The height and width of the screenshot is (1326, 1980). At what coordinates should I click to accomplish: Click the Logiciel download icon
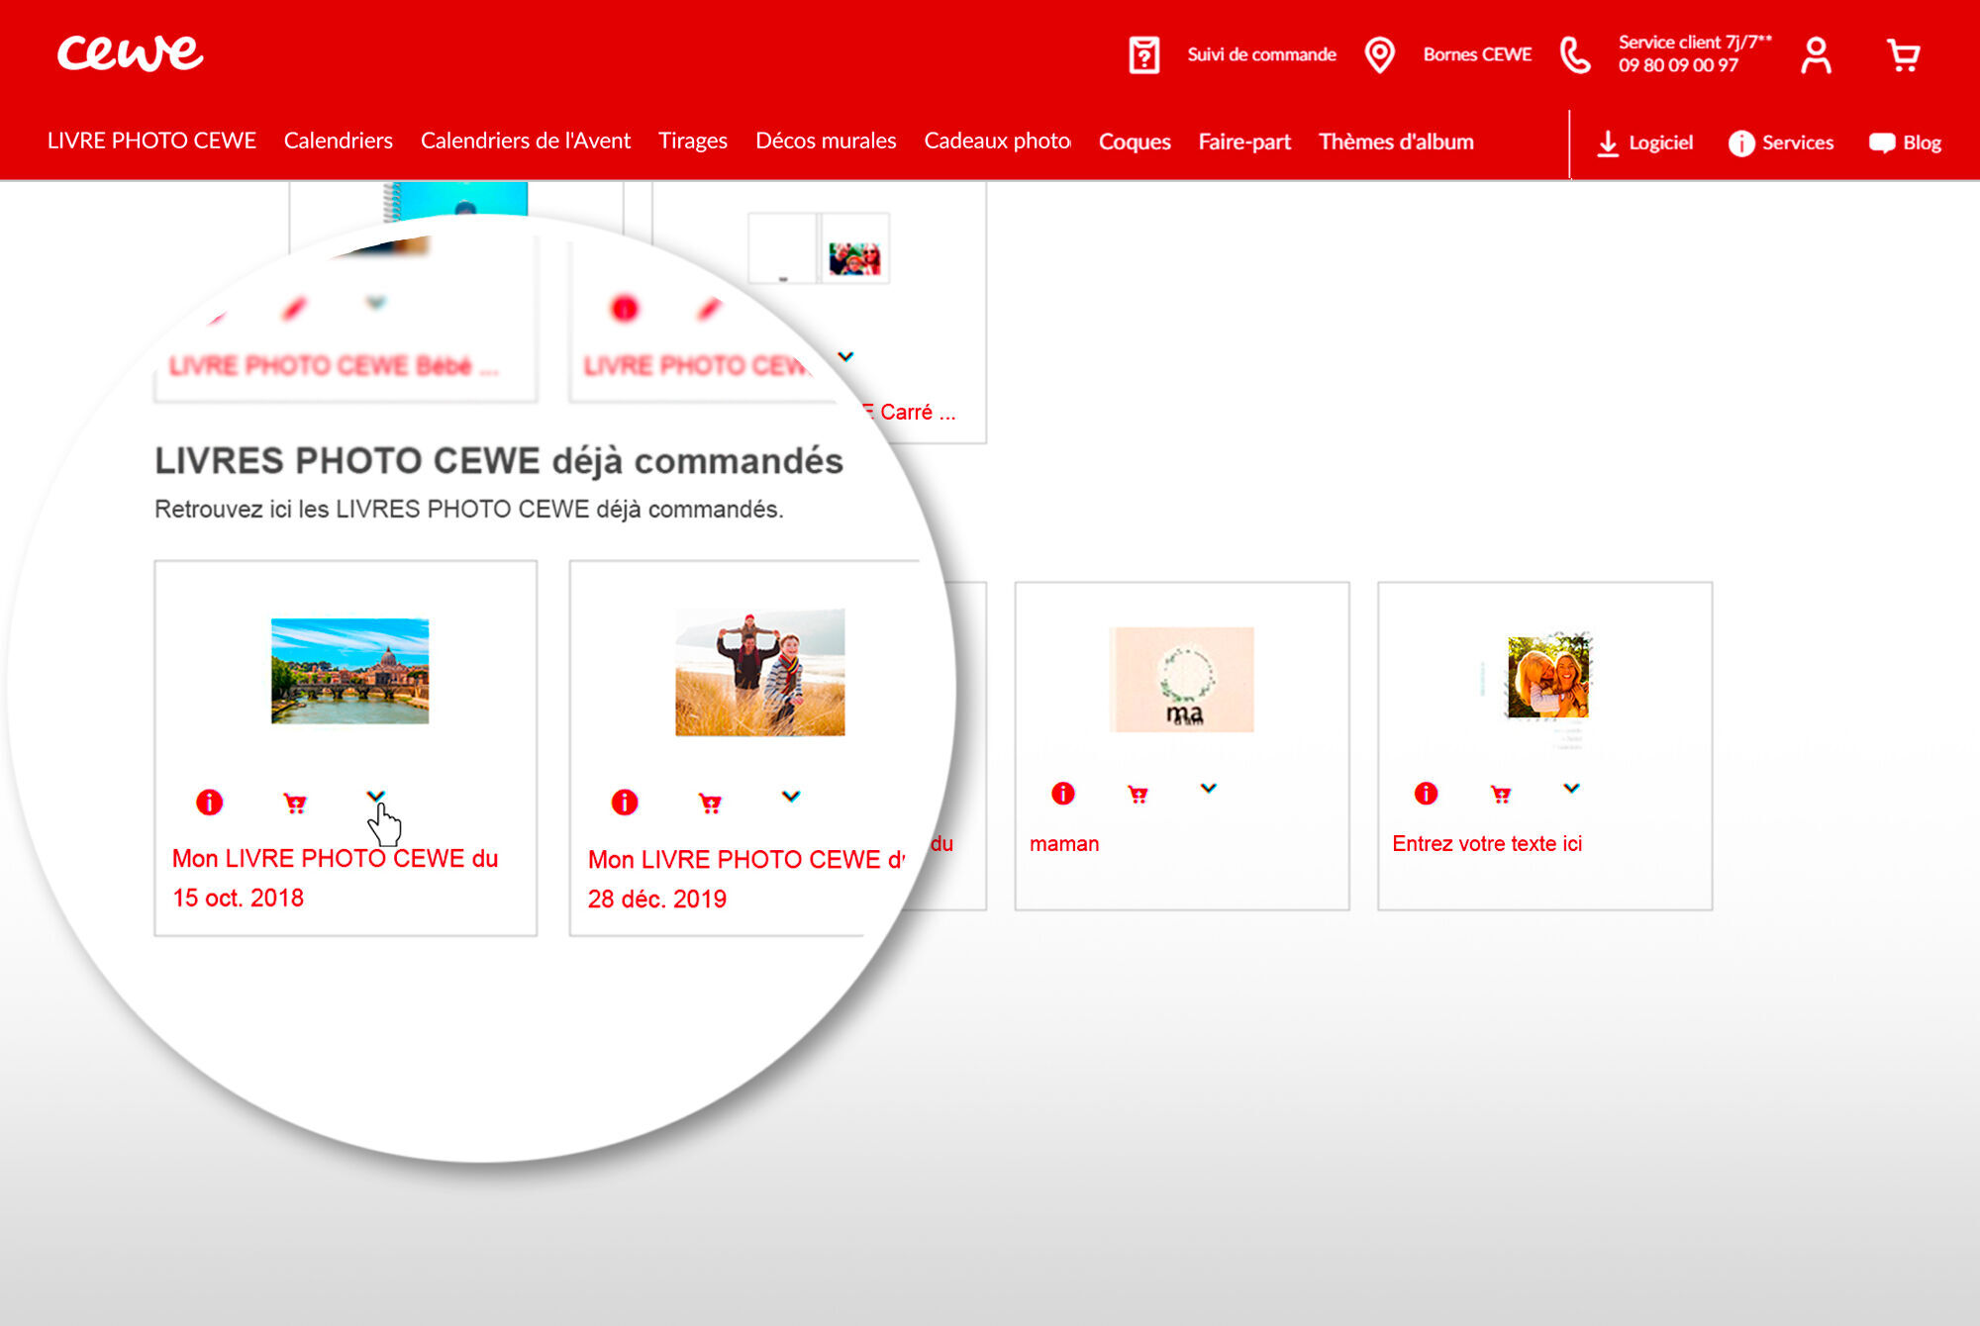pyautogui.click(x=1609, y=142)
